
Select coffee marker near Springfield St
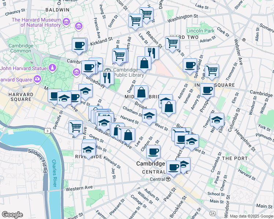click(x=190, y=67)
